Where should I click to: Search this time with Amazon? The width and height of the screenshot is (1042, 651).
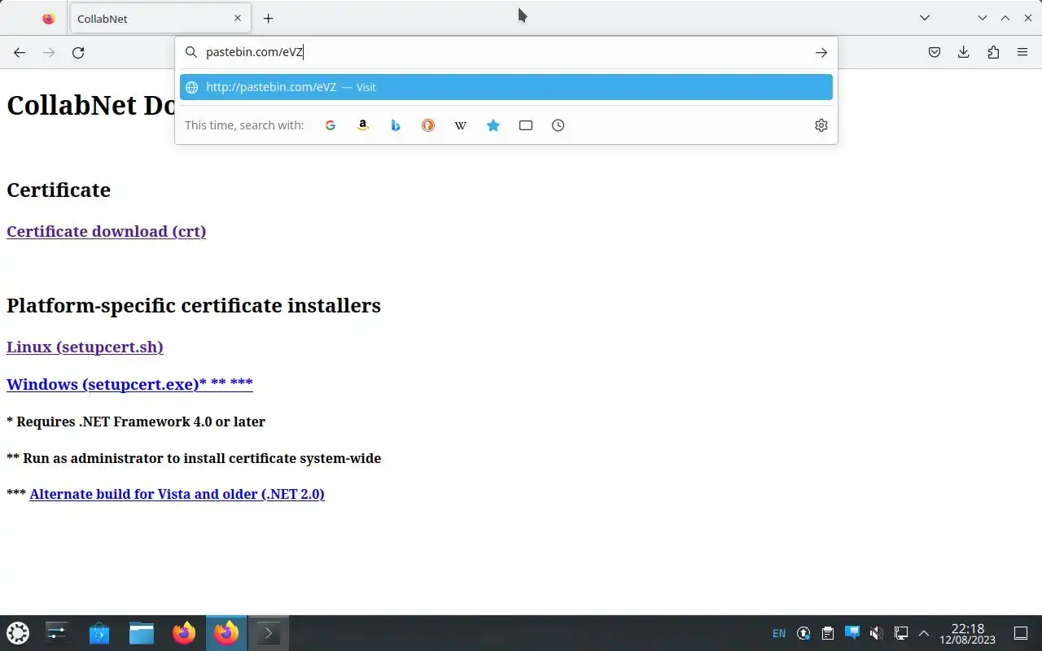[x=363, y=125]
